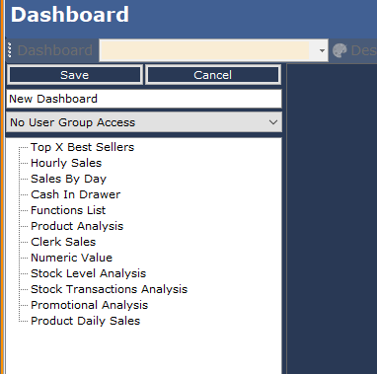Click the Design palette icon in toolbar

tap(339, 50)
